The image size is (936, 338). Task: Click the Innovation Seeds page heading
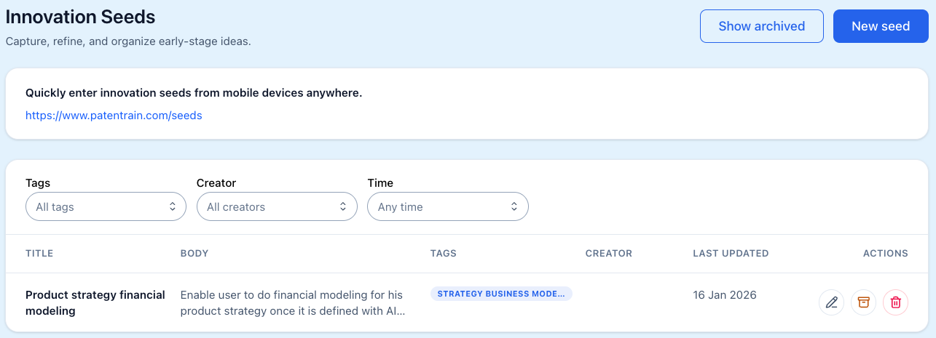click(x=80, y=16)
